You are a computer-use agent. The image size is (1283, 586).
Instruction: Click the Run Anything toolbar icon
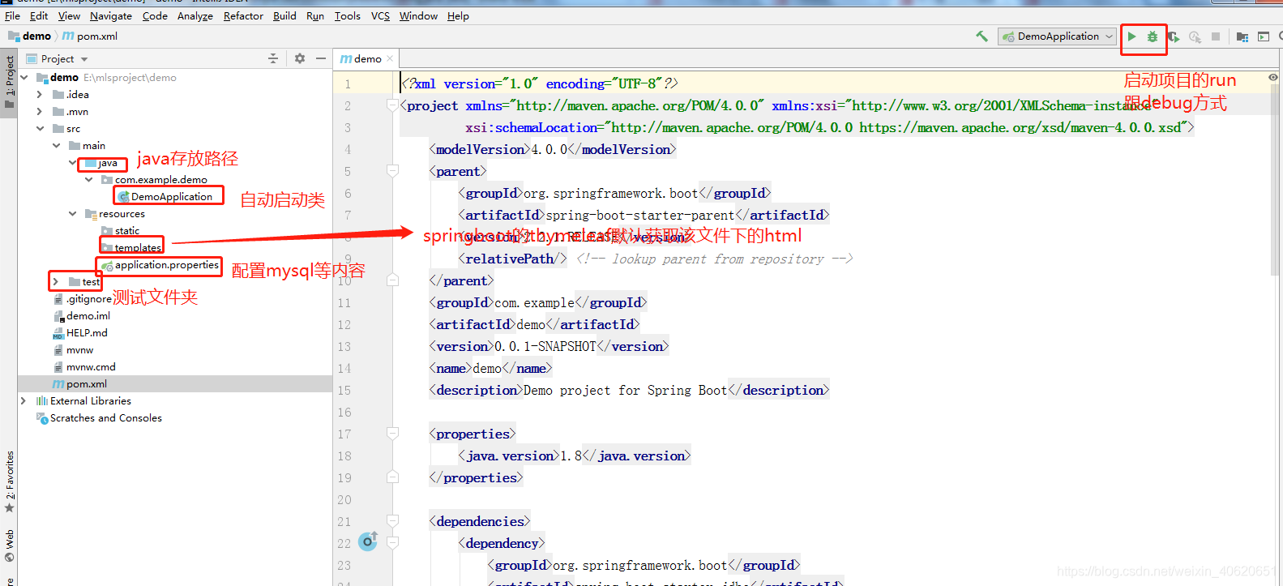pyautogui.click(x=1264, y=36)
